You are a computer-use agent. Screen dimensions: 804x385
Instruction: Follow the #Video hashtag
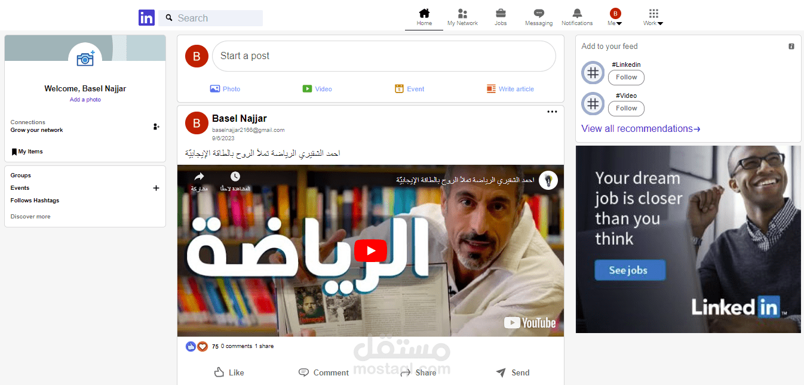pyautogui.click(x=627, y=108)
